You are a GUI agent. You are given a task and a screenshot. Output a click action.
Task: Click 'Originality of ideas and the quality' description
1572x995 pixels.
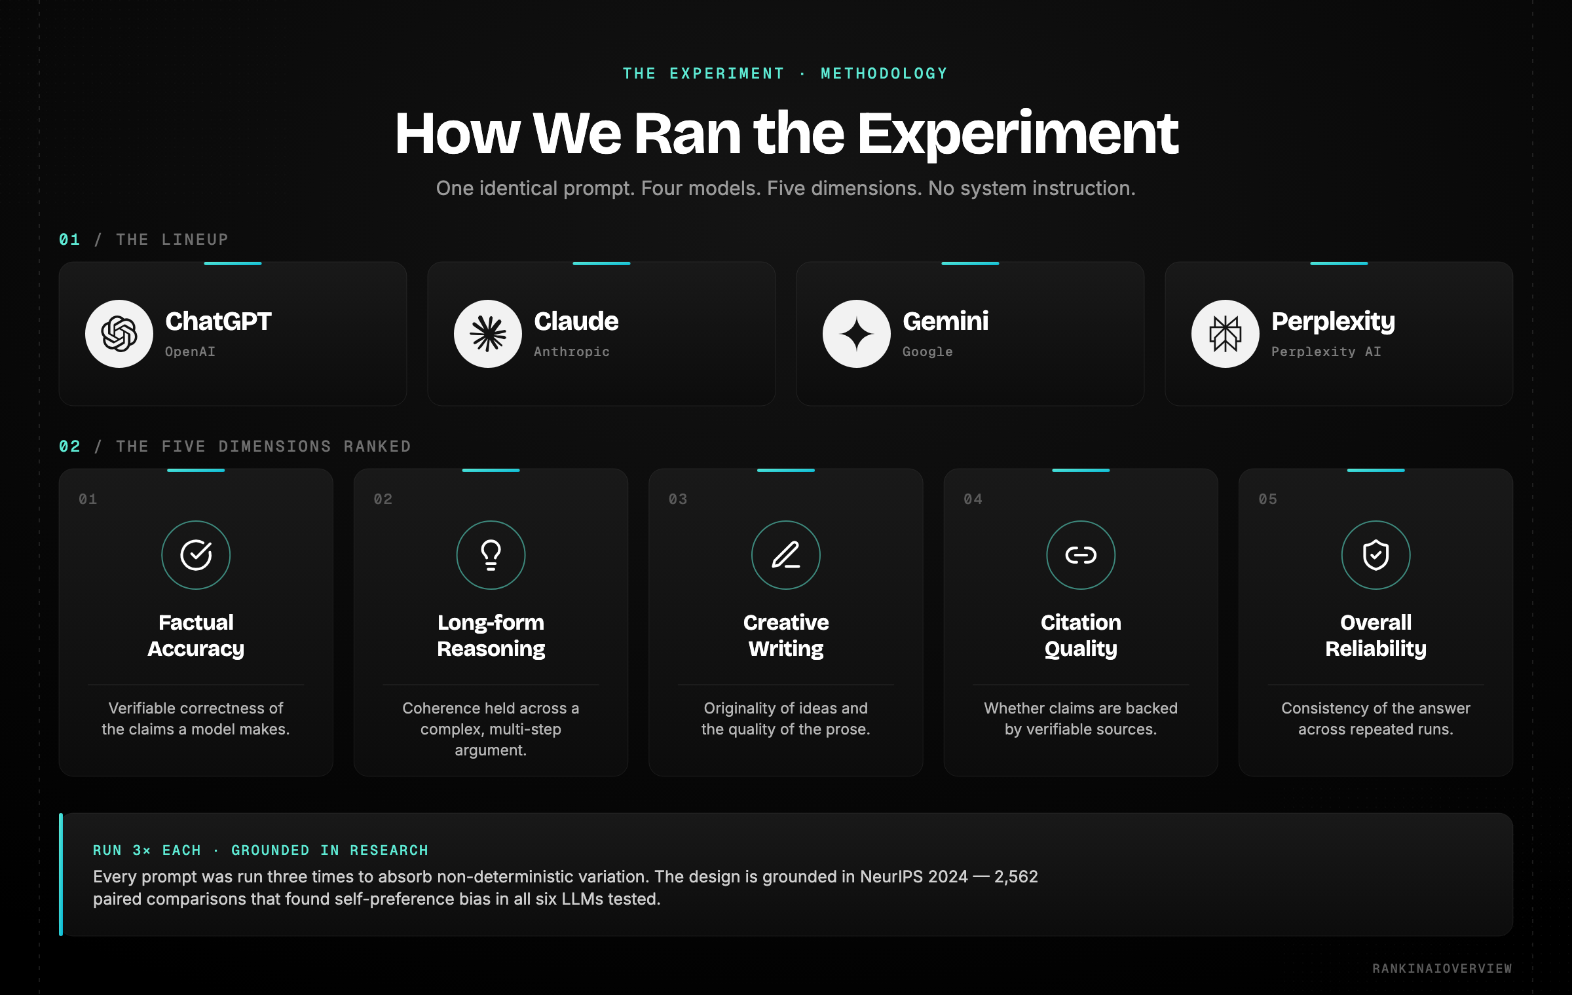click(786, 719)
